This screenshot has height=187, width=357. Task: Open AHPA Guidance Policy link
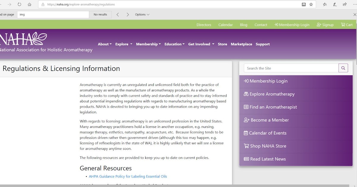pyautogui.click(x=128, y=176)
